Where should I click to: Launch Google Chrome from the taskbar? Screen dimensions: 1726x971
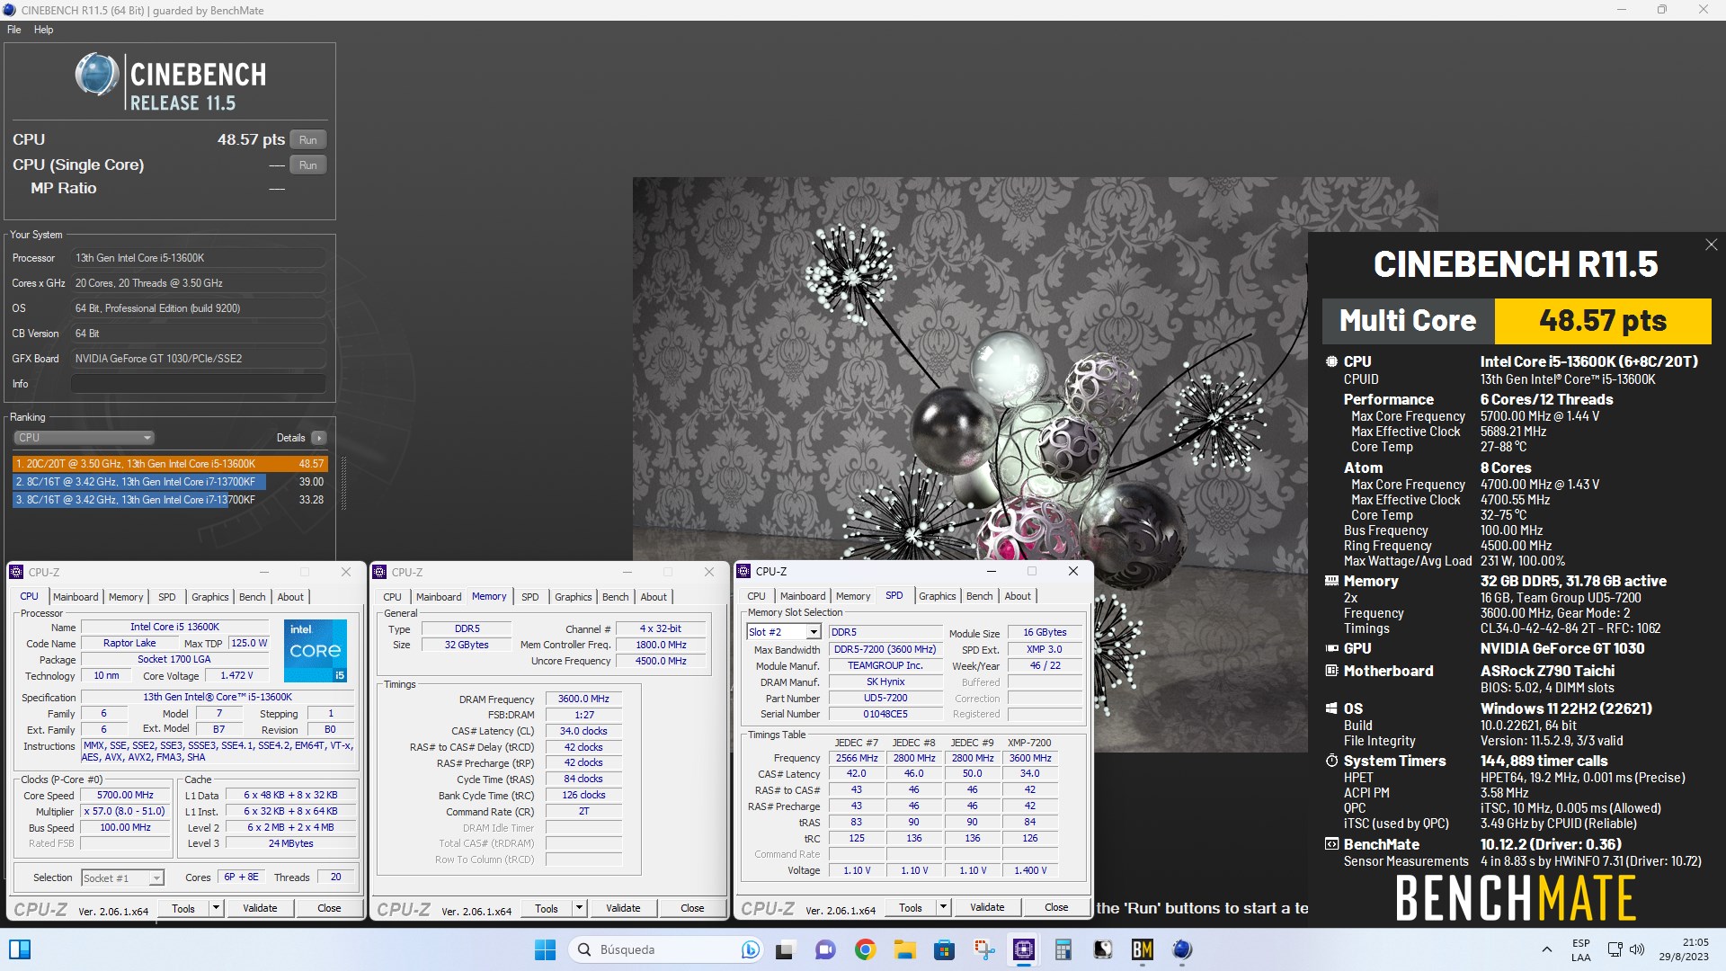pos(865,949)
